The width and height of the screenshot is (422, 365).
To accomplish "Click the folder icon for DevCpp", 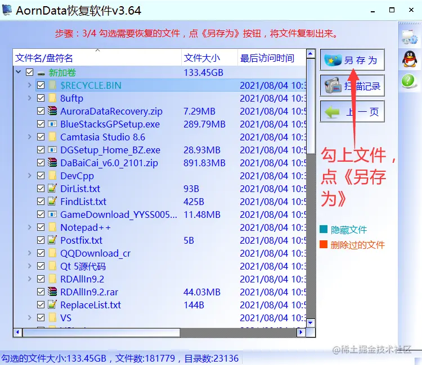I will coord(52,175).
